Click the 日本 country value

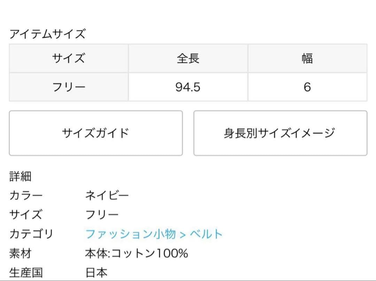tap(96, 273)
